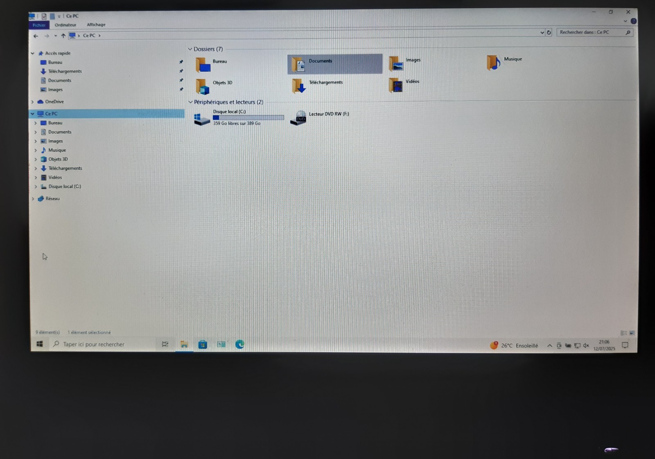The image size is (655, 459).
Task: Expand Documents under Ce PC
Action: coord(36,132)
